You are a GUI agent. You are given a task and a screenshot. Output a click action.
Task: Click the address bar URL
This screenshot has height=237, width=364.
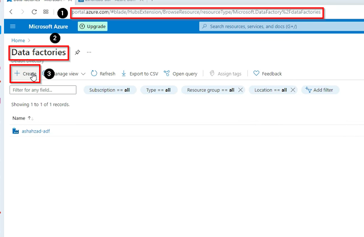[x=196, y=12]
